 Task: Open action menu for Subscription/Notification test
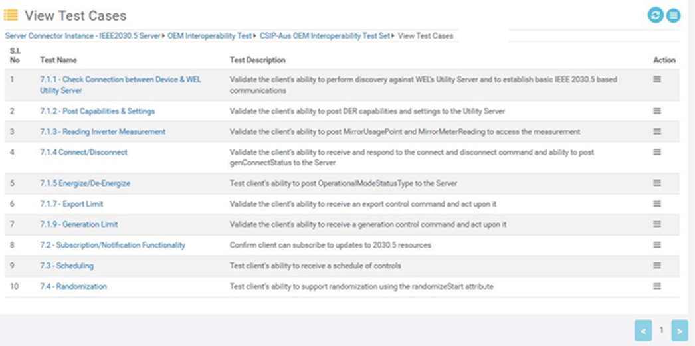coord(657,245)
